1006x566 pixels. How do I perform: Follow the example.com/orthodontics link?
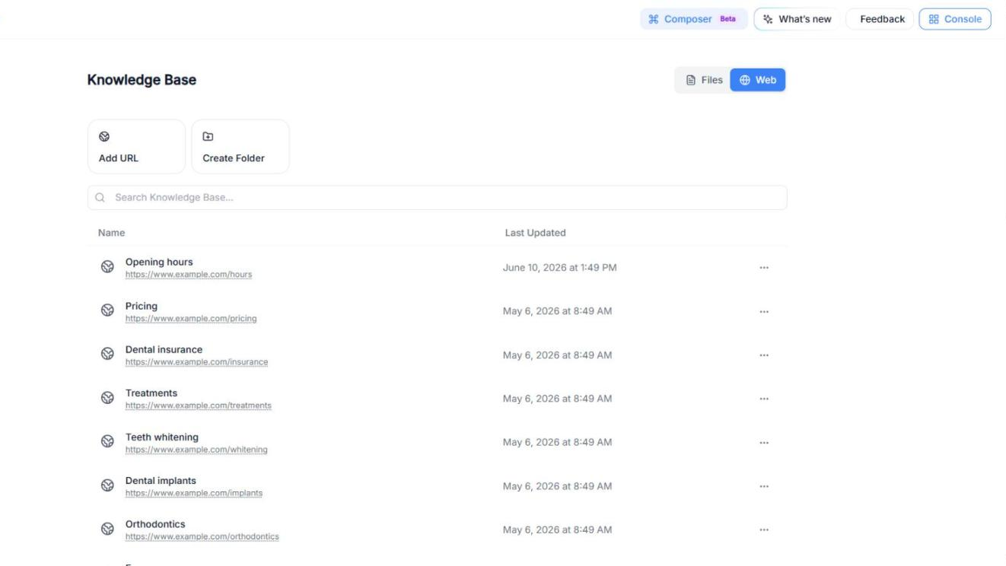coord(202,537)
